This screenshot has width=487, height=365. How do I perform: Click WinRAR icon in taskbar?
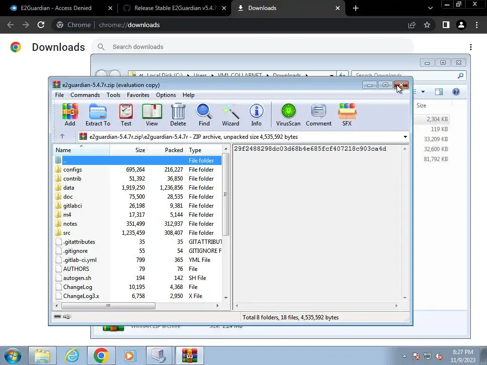189,355
